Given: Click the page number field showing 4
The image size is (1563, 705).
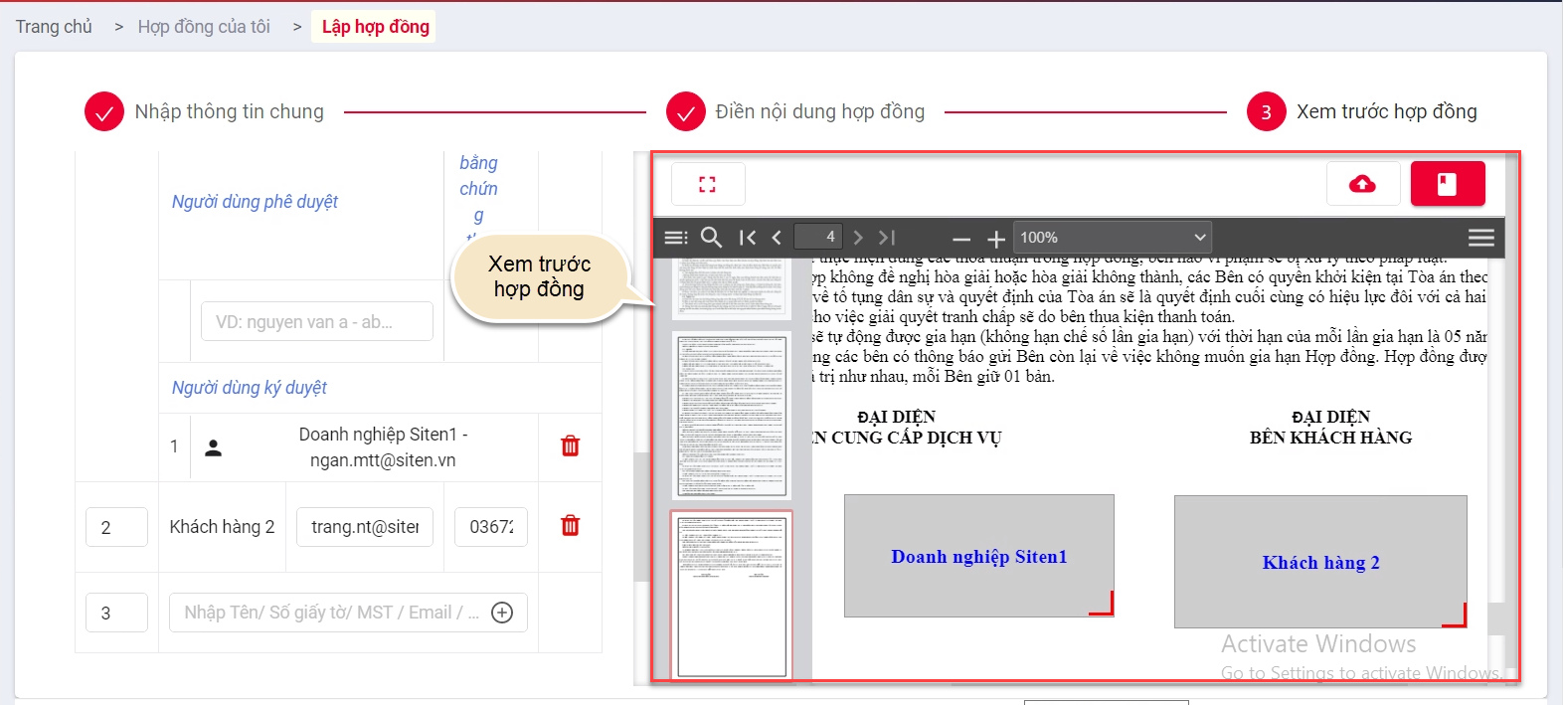Looking at the screenshot, I should 819,237.
